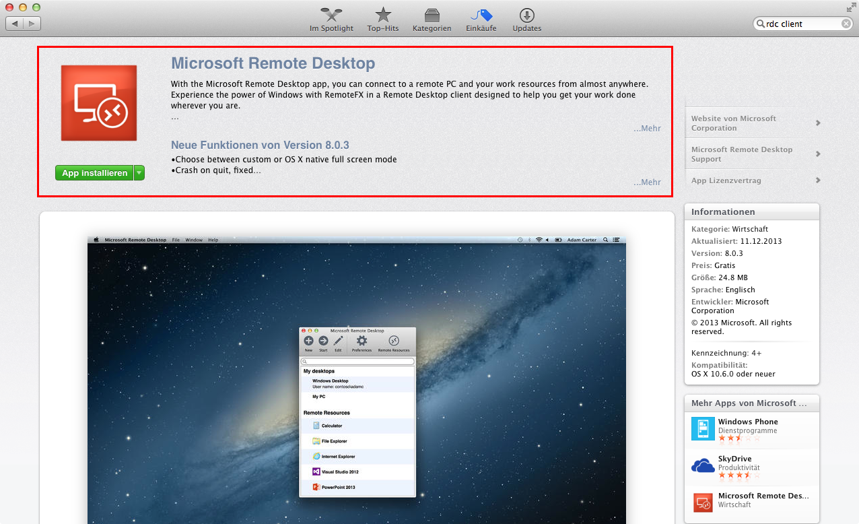Click the 'OS X 10.6.0 oder neuer' compatibility text

pyautogui.click(x=733, y=374)
